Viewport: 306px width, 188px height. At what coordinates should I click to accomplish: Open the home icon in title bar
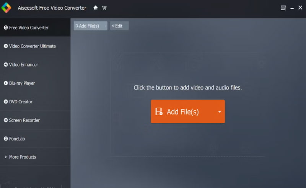[x=95, y=8]
